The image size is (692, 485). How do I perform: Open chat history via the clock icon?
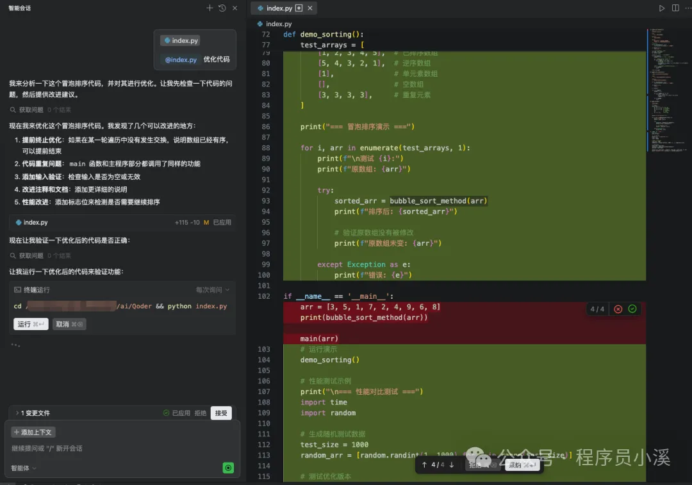222,8
